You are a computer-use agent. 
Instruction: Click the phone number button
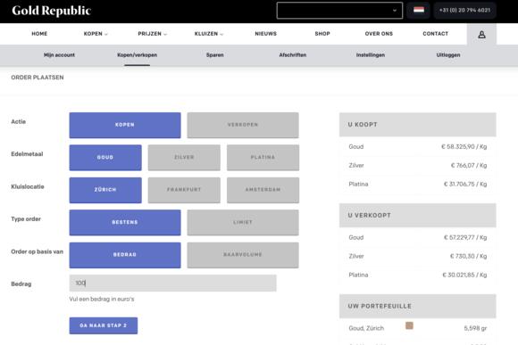(x=464, y=10)
